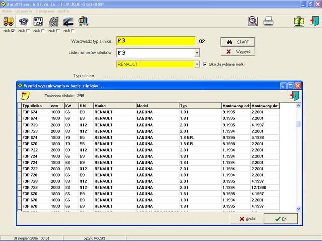The image size is (322, 241).
Task: Expand the RENAULT brand dropdown
Action: pyautogui.click(x=197, y=64)
